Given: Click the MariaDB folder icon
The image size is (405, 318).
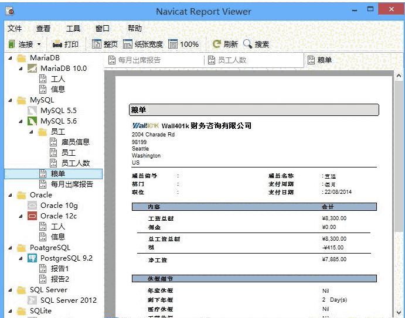Looking at the screenshot, I should [x=22, y=58].
